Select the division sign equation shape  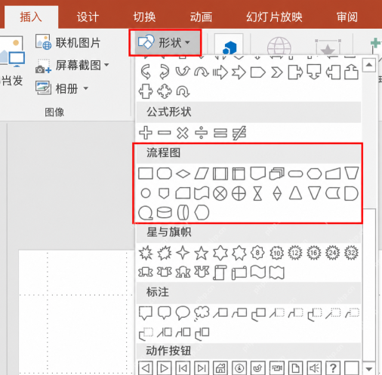tap(202, 133)
